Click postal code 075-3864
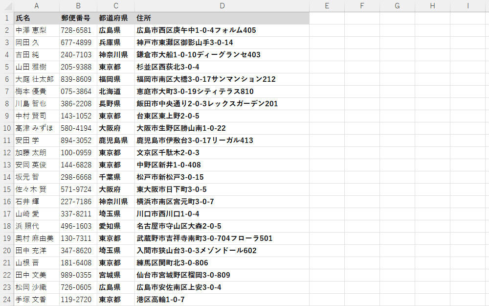Viewport: 489px width, 306px height. pyautogui.click(x=78, y=92)
